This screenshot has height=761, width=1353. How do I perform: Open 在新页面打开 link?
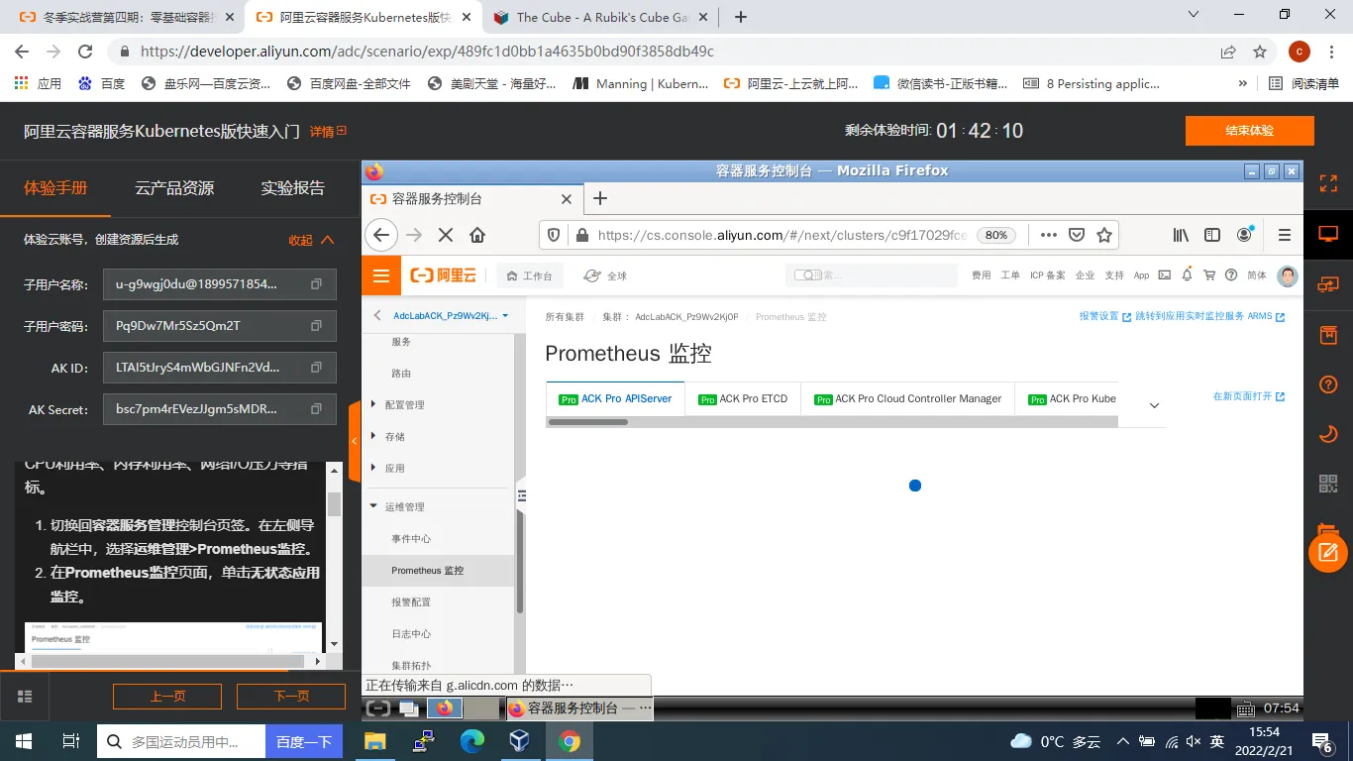point(1249,396)
